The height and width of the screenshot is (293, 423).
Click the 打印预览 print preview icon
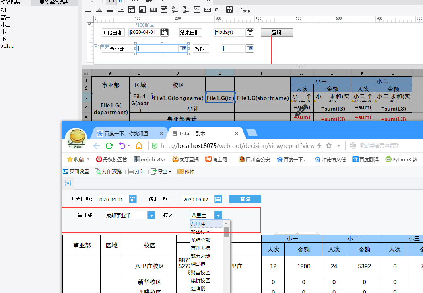[x=98, y=172]
